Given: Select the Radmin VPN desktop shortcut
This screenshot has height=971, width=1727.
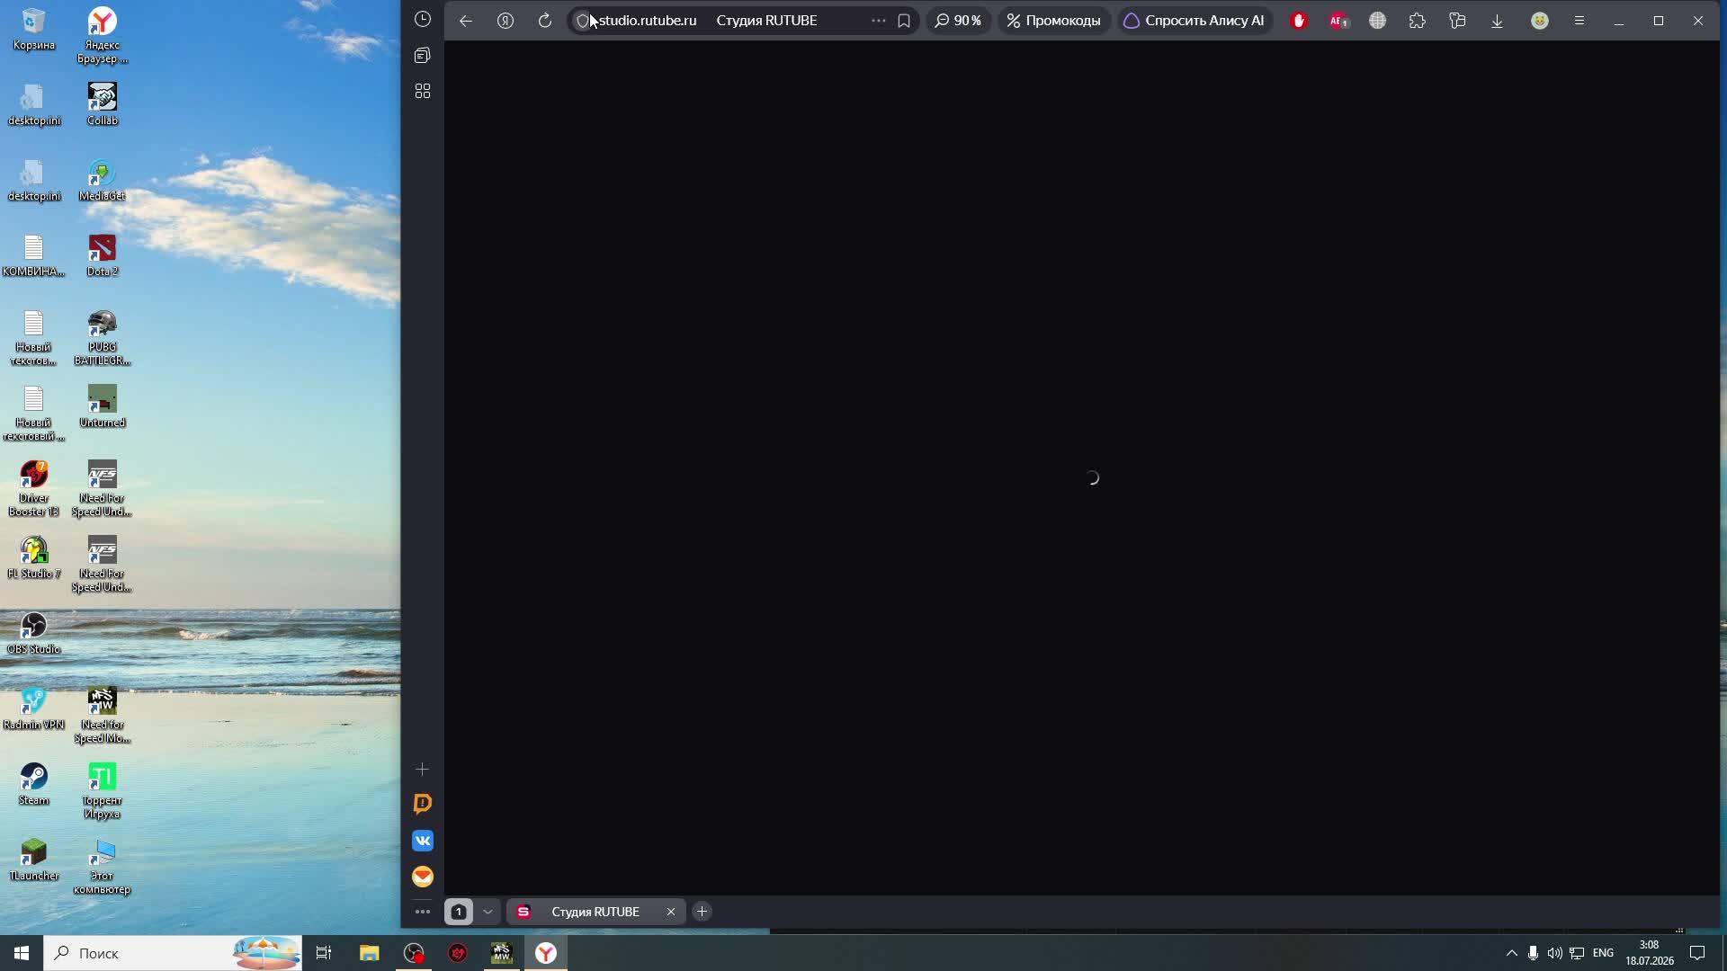Looking at the screenshot, I should tap(34, 708).
